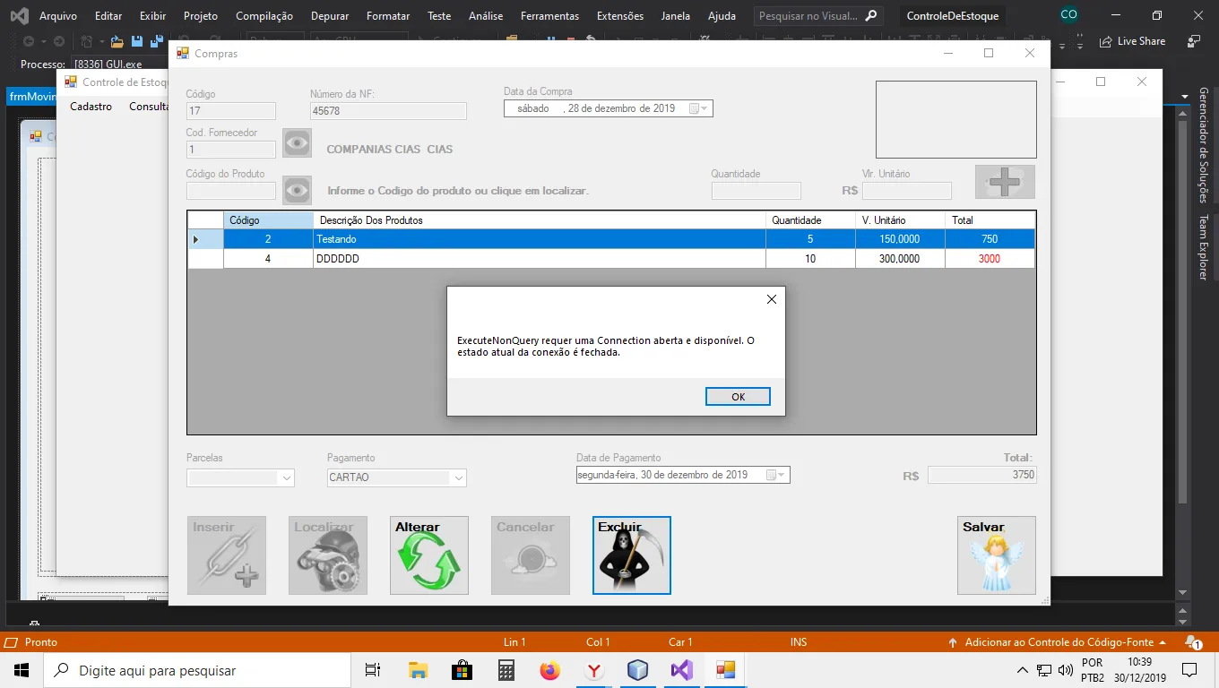
Task: Open the Data da Compra calendar dropdown
Action: pyautogui.click(x=699, y=108)
